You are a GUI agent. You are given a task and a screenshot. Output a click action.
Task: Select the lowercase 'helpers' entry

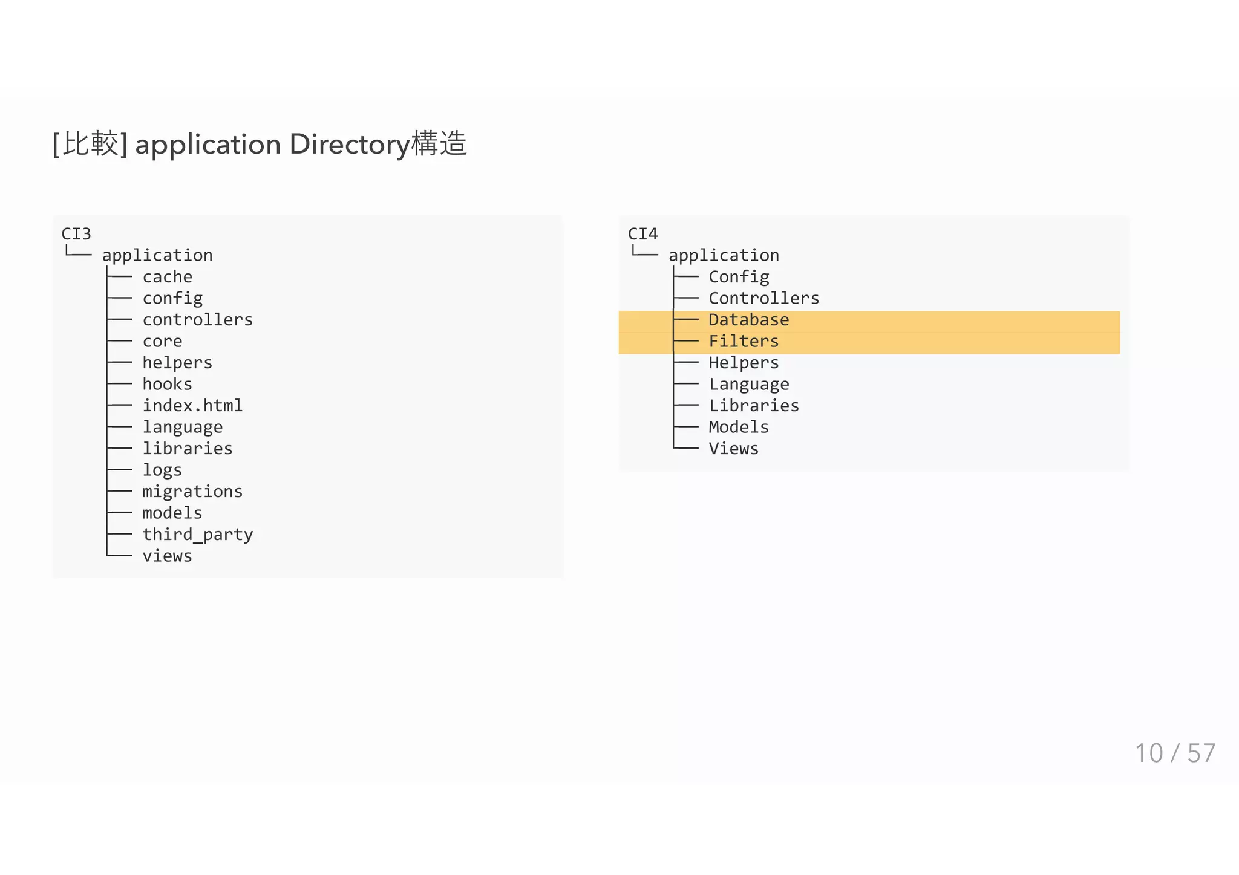tap(177, 362)
